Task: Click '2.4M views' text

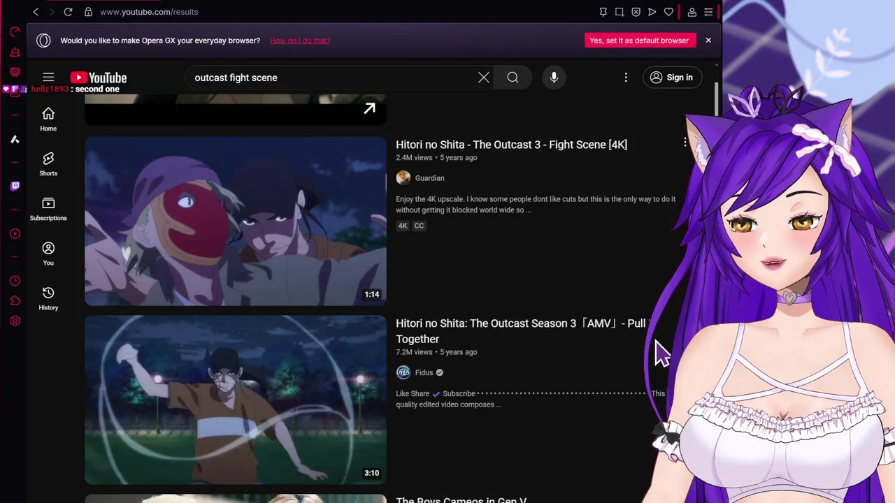Action: coord(414,158)
